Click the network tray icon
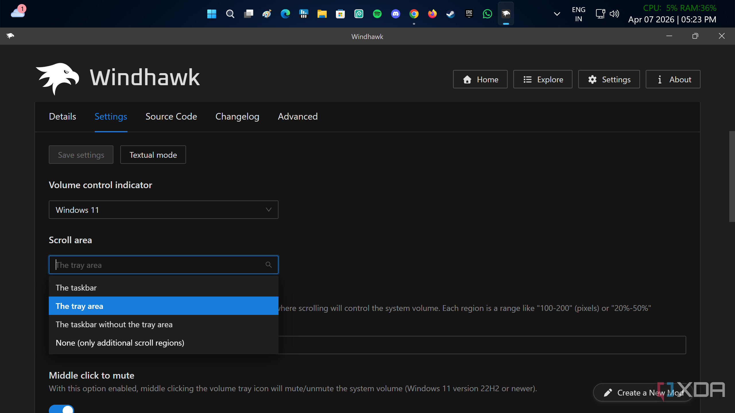This screenshot has width=735, height=413. point(600,14)
